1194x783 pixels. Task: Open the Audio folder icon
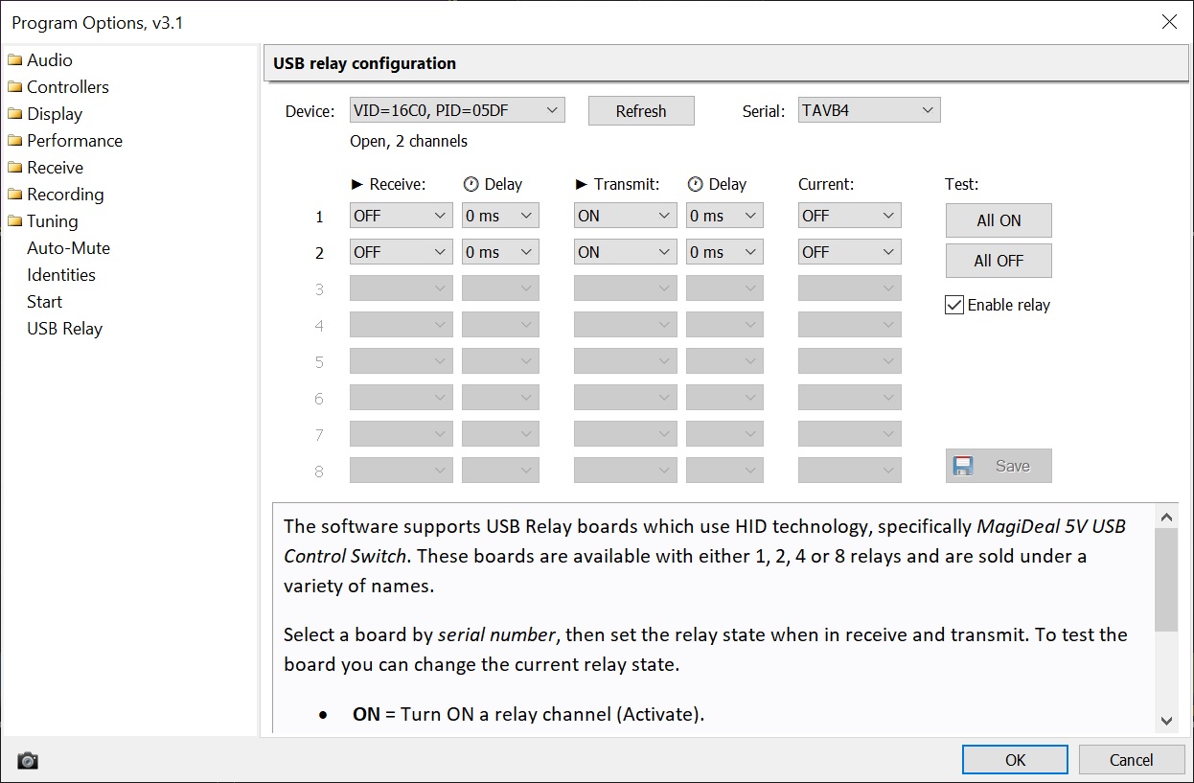pos(14,60)
